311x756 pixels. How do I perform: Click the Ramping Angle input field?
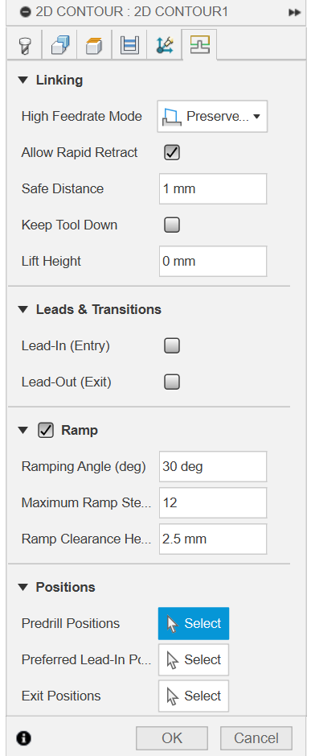[213, 466]
